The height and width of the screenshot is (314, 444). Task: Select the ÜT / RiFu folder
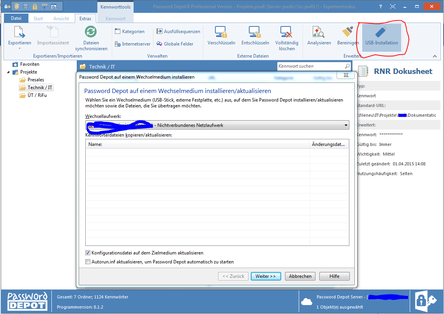point(33,95)
